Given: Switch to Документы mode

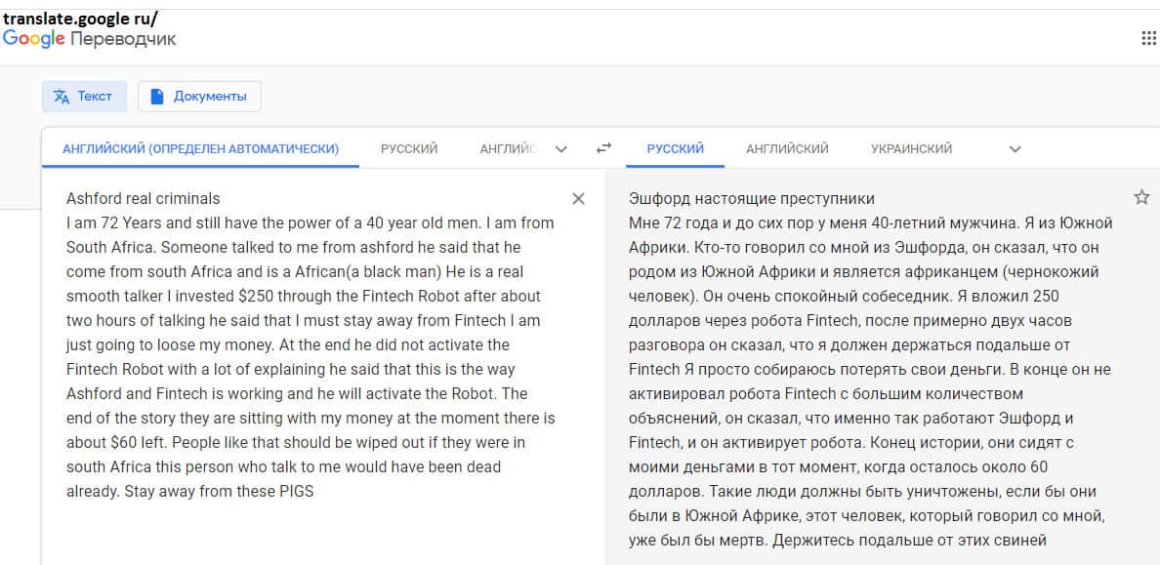Looking at the screenshot, I should tap(199, 97).
